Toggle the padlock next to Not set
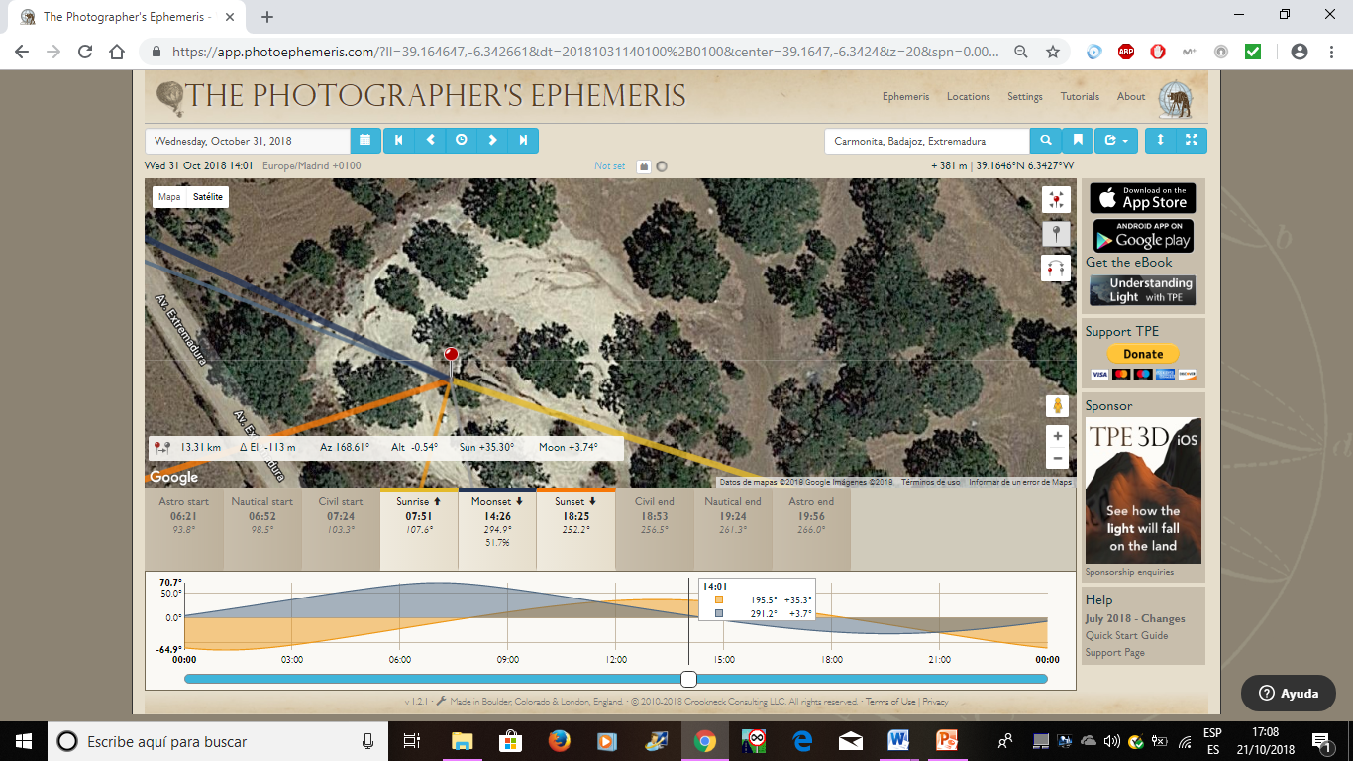This screenshot has width=1353, height=761. 644,166
